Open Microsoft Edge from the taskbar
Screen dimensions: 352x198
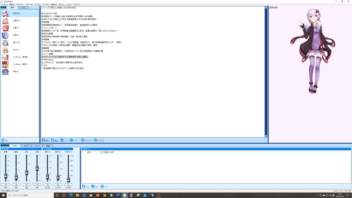tap(71, 195)
